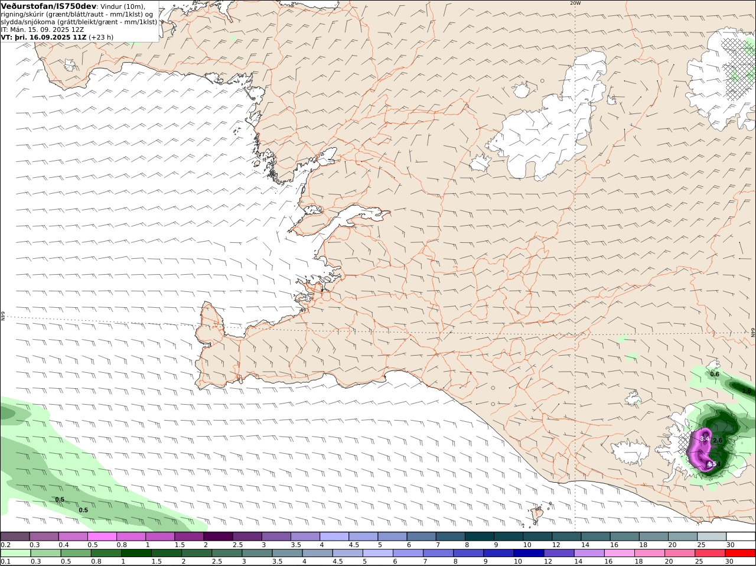Image resolution: width=756 pixels, height=566 pixels.
Task: Pick the top-row swatch starting at 12
Action: click(x=566, y=536)
